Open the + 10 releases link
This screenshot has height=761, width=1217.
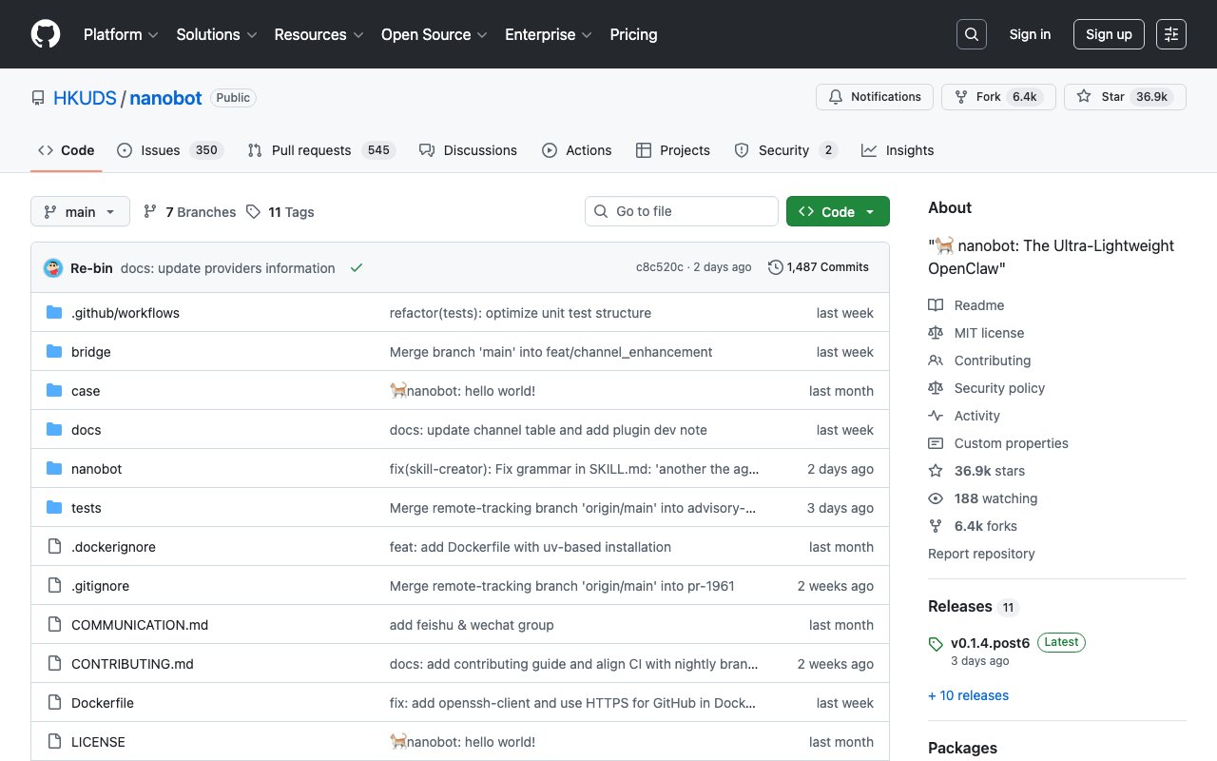[x=968, y=695]
